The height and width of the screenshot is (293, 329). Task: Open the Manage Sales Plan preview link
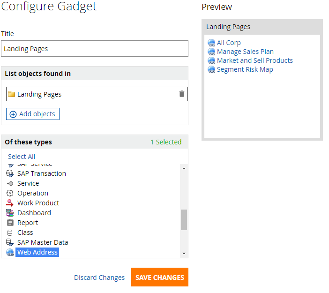tap(245, 52)
